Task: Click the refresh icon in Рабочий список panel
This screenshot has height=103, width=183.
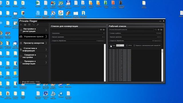Action: point(156,30)
